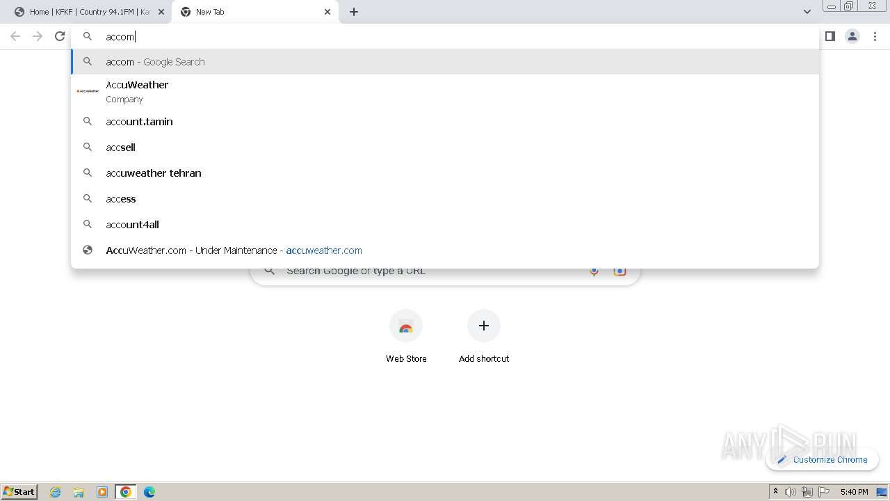Open a new tab with plus icon
Viewport: 890px width, 501px height.
click(354, 12)
